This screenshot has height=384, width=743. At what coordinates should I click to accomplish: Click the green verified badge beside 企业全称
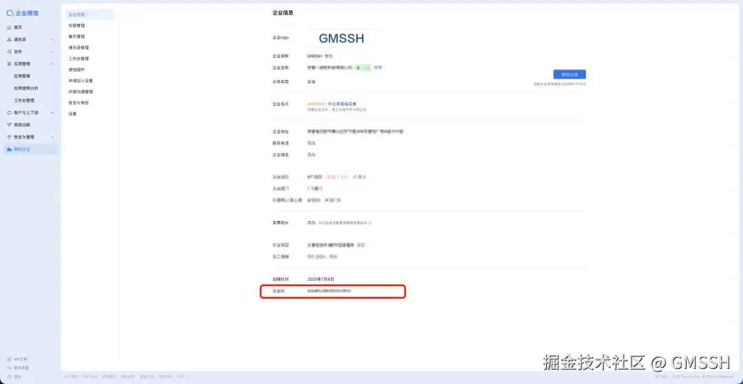coord(363,68)
